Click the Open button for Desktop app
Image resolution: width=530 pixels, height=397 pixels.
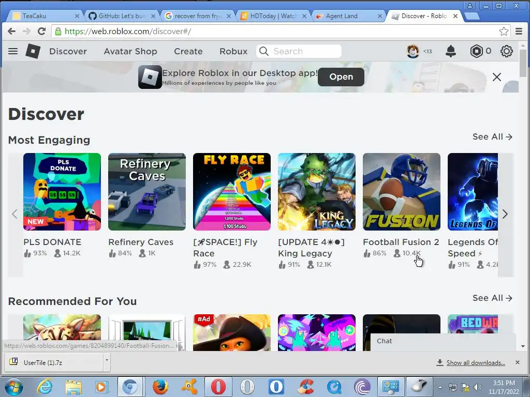point(341,77)
